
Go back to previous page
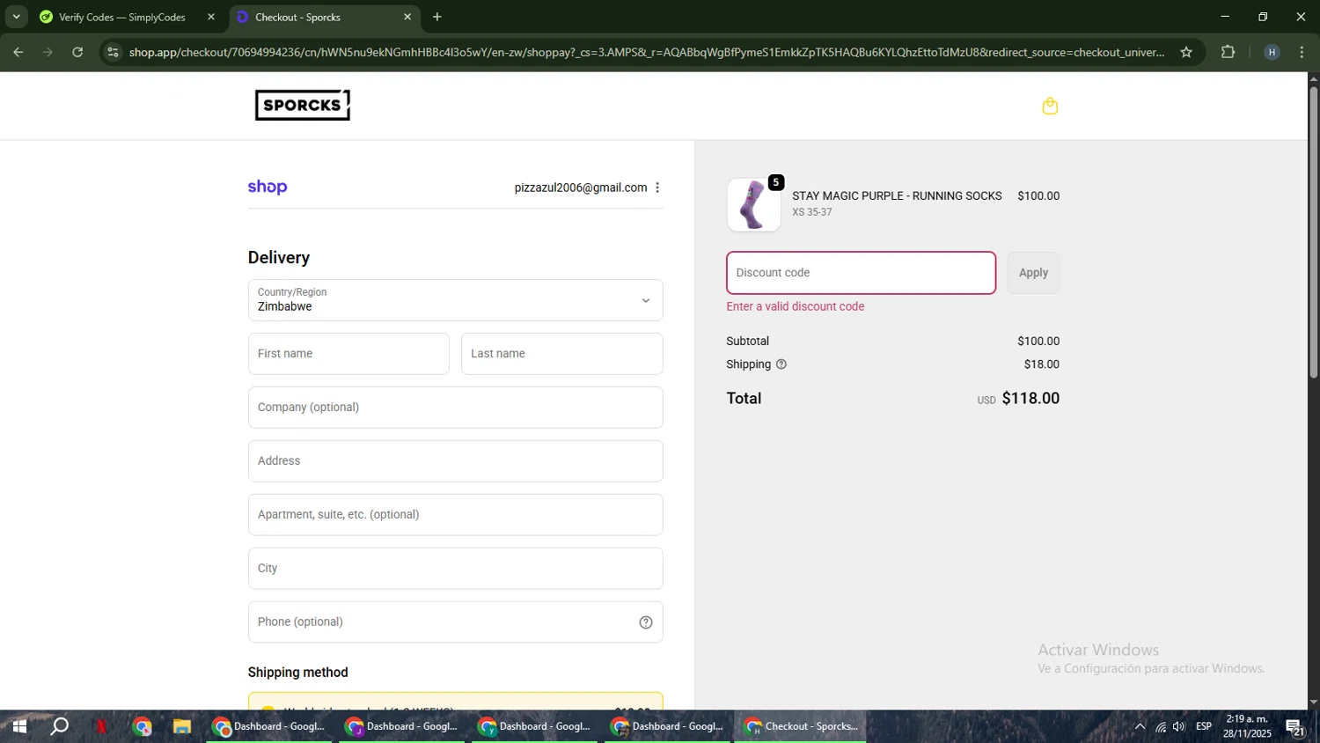[18, 52]
